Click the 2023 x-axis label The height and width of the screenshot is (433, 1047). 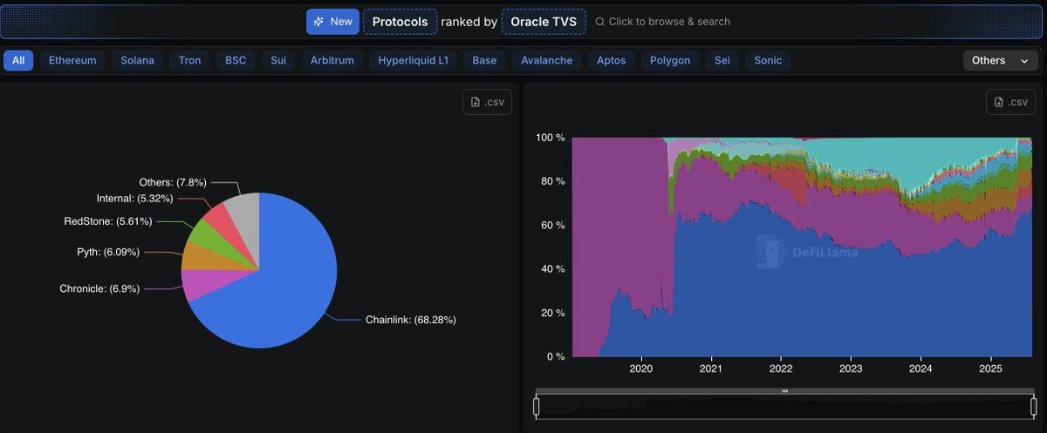pos(851,369)
